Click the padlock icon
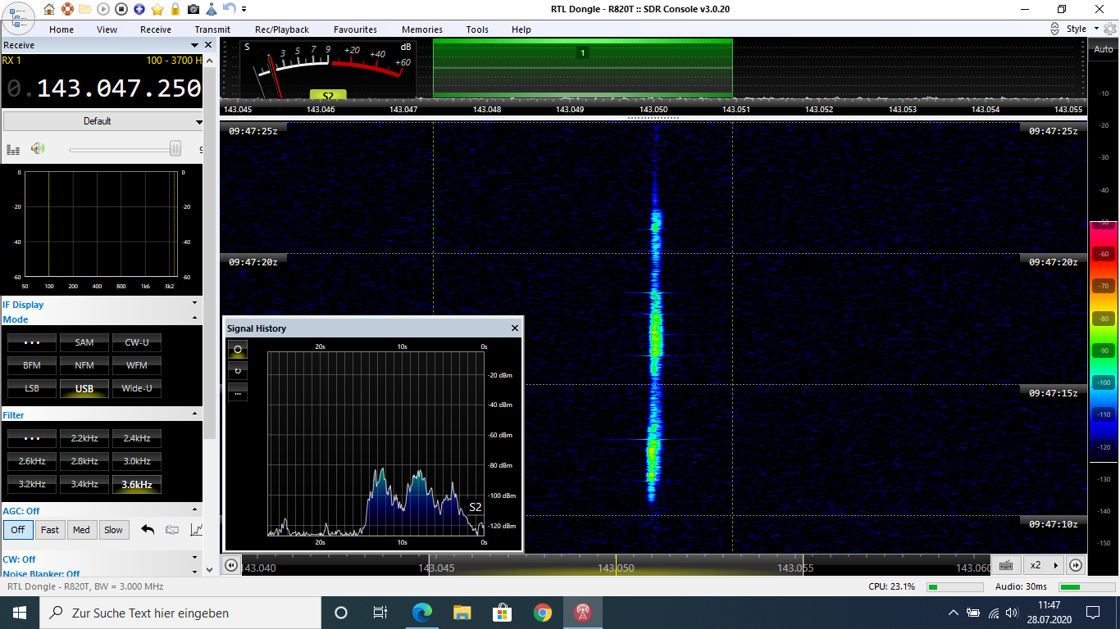 [x=175, y=9]
